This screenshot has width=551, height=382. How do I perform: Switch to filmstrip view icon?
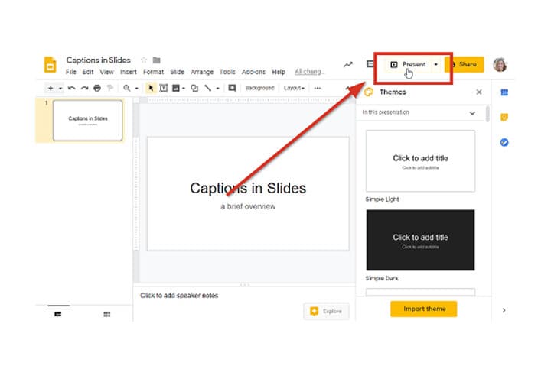(x=58, y=314)
